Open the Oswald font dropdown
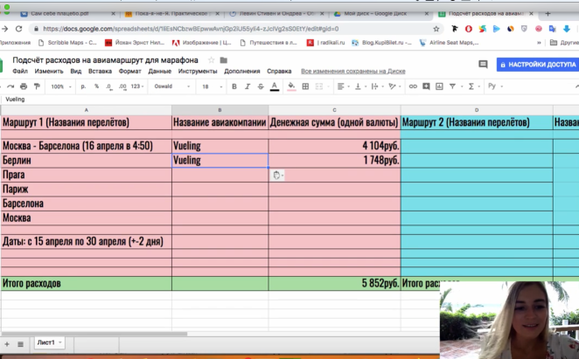This screenshot has width=579, height=359. (x=172, y=86)
